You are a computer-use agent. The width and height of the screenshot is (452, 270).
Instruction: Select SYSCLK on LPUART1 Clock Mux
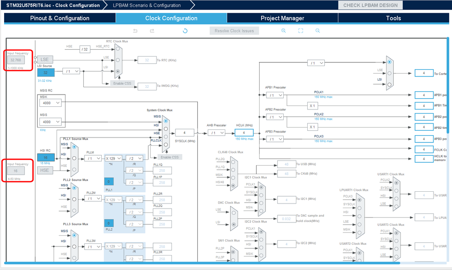click(x=359, y=208)
